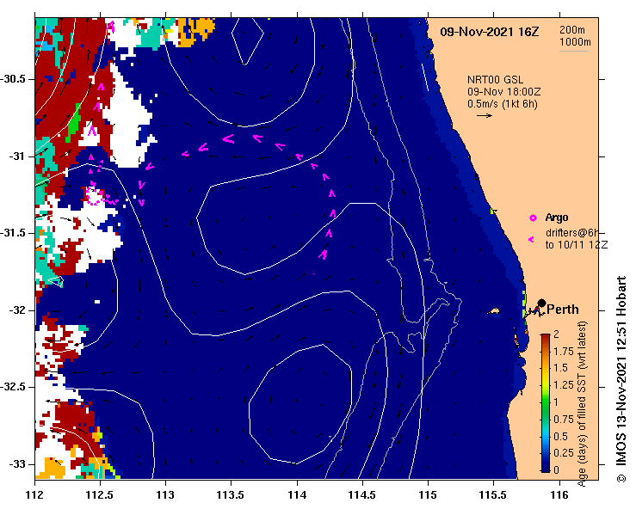Click the orange data patch at the bottom-left corner
The image size is (636, 509).
coord(54,468)
